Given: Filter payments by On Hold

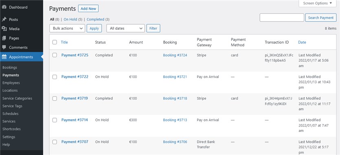Looking at the screenshot, I should coord(70,19).
